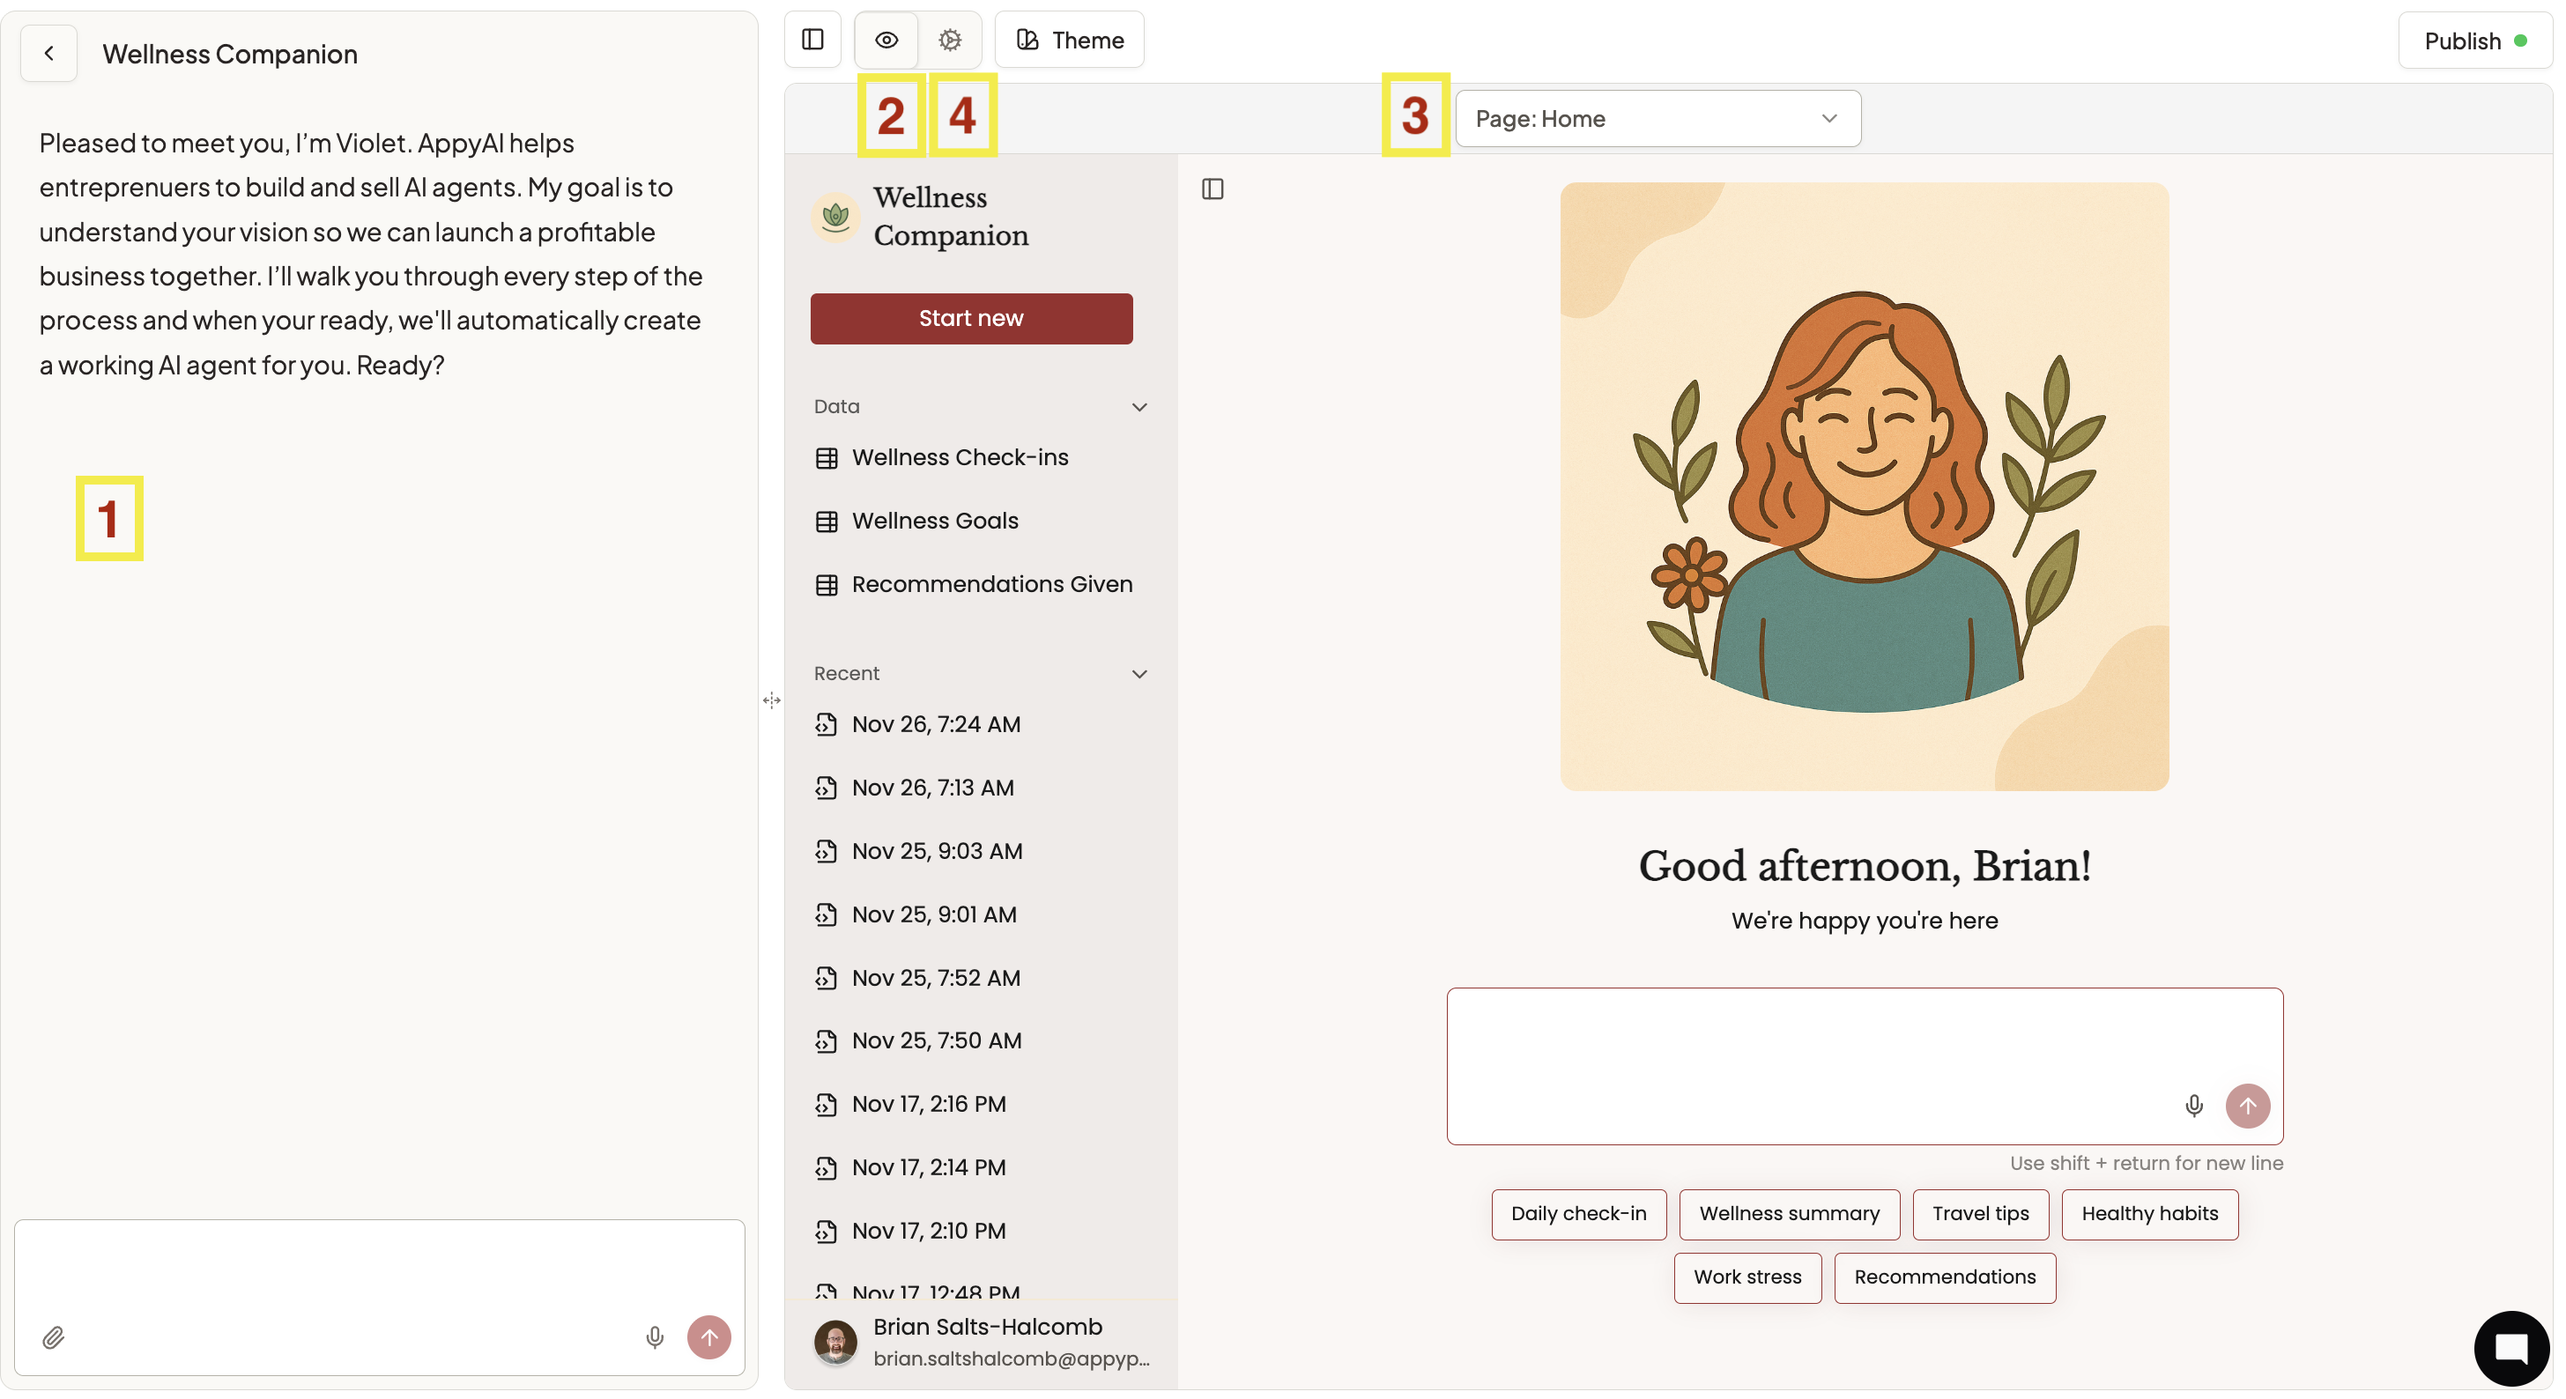Click the send arrow in builder chat
The image size is (2566, 1399).
(709, 1337)
